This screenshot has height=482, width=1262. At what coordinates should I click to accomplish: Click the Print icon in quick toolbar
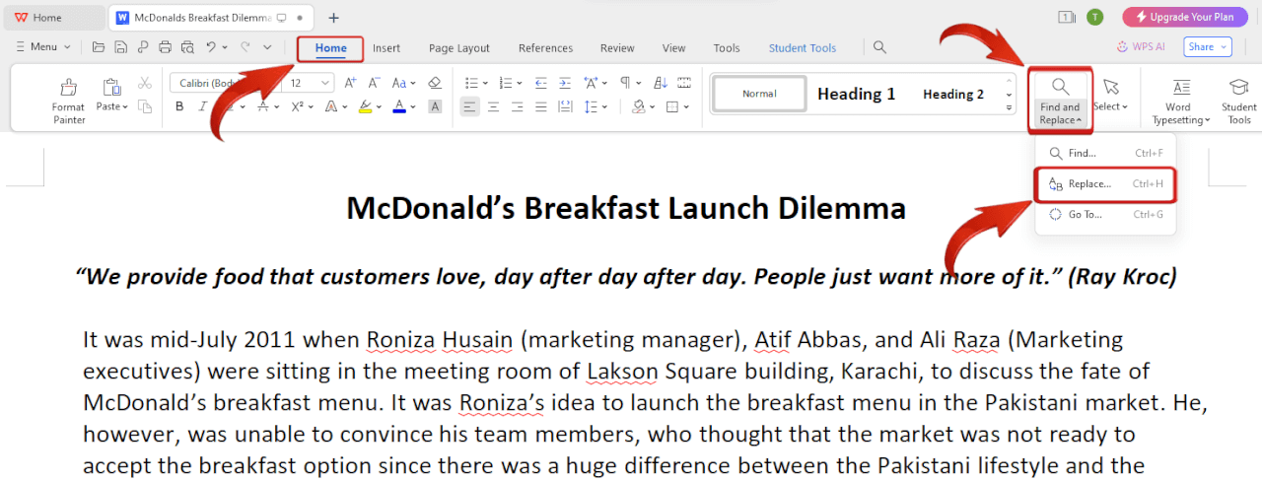(x=165, y=47)
